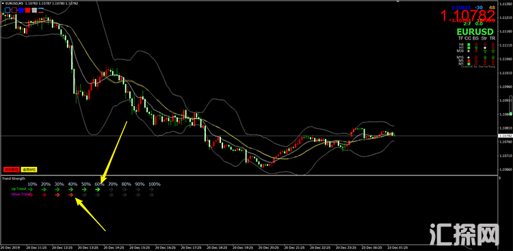513x251 pixels.
Task: Click the Up Trend 30% green arrow
Action: coord(57,189)
